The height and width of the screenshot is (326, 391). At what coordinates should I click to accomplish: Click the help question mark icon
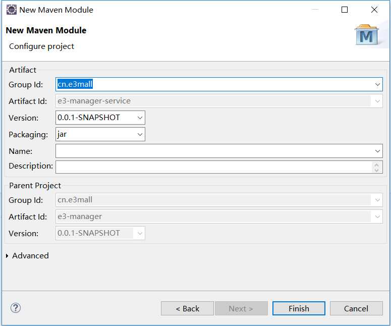(16, 308)
